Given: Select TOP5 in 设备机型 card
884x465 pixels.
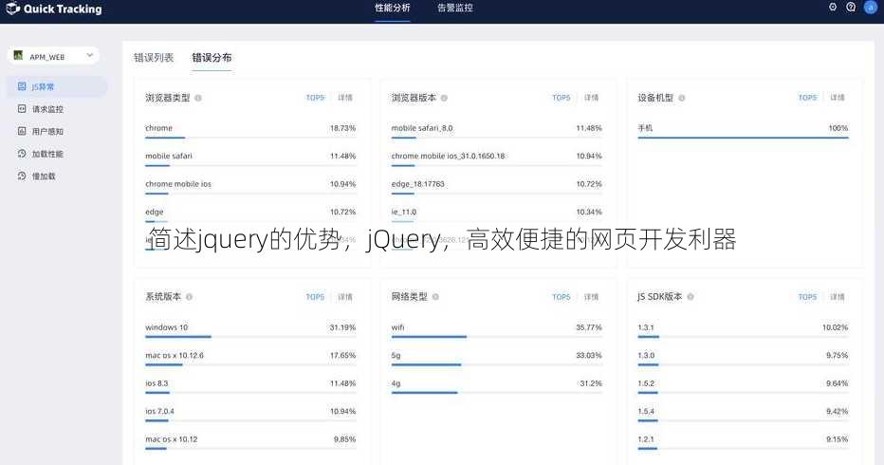Looking at the screenshot, I should click(x=807, y=98).
